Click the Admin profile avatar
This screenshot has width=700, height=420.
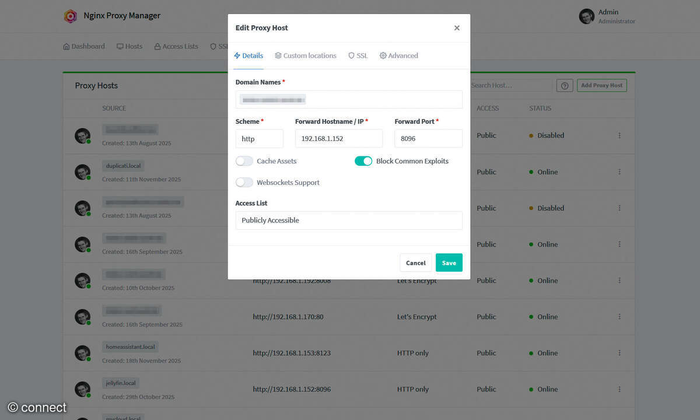pyautogui.click(x=586, y=16)
